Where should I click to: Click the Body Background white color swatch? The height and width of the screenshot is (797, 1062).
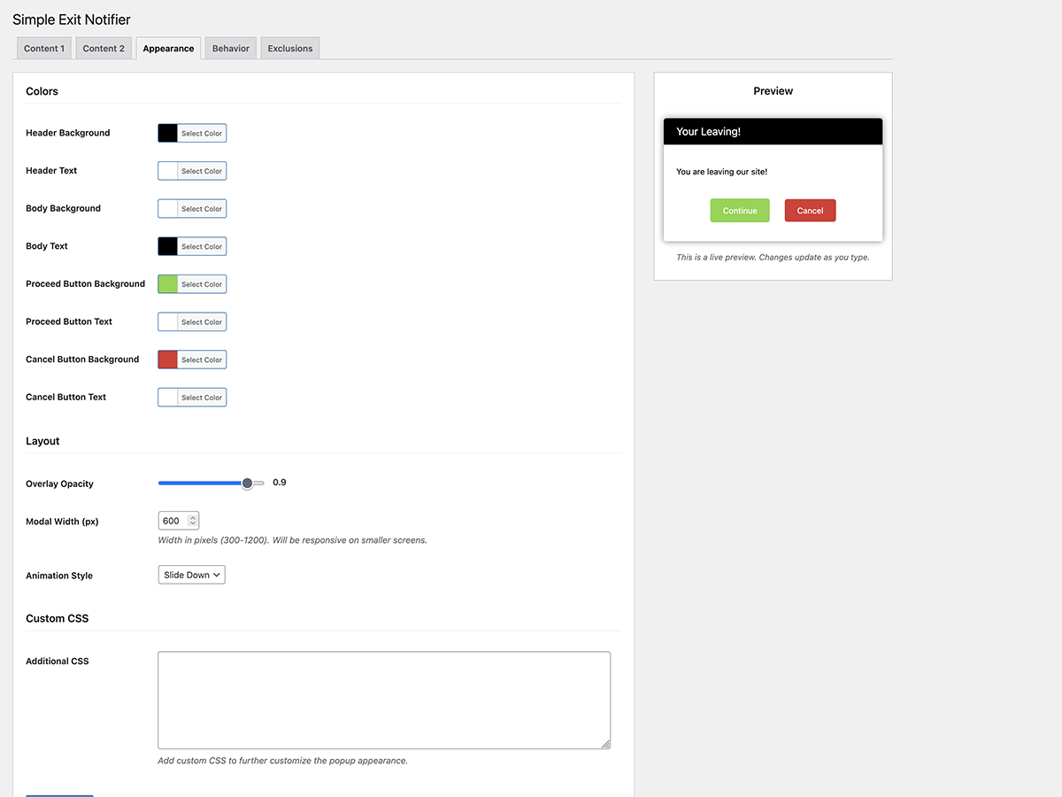pyautogui.click(x=168, y=209)
